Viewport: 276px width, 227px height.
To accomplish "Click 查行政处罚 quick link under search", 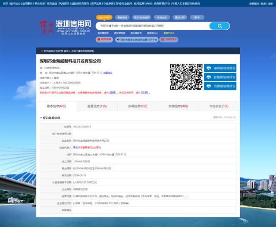I will (136, 33).
